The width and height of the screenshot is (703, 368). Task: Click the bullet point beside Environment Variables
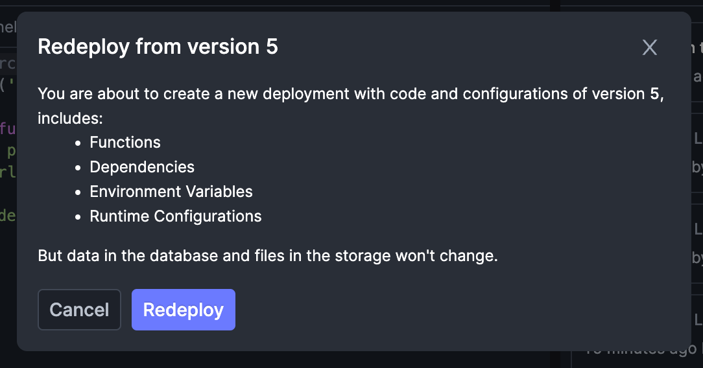(78, 192)
